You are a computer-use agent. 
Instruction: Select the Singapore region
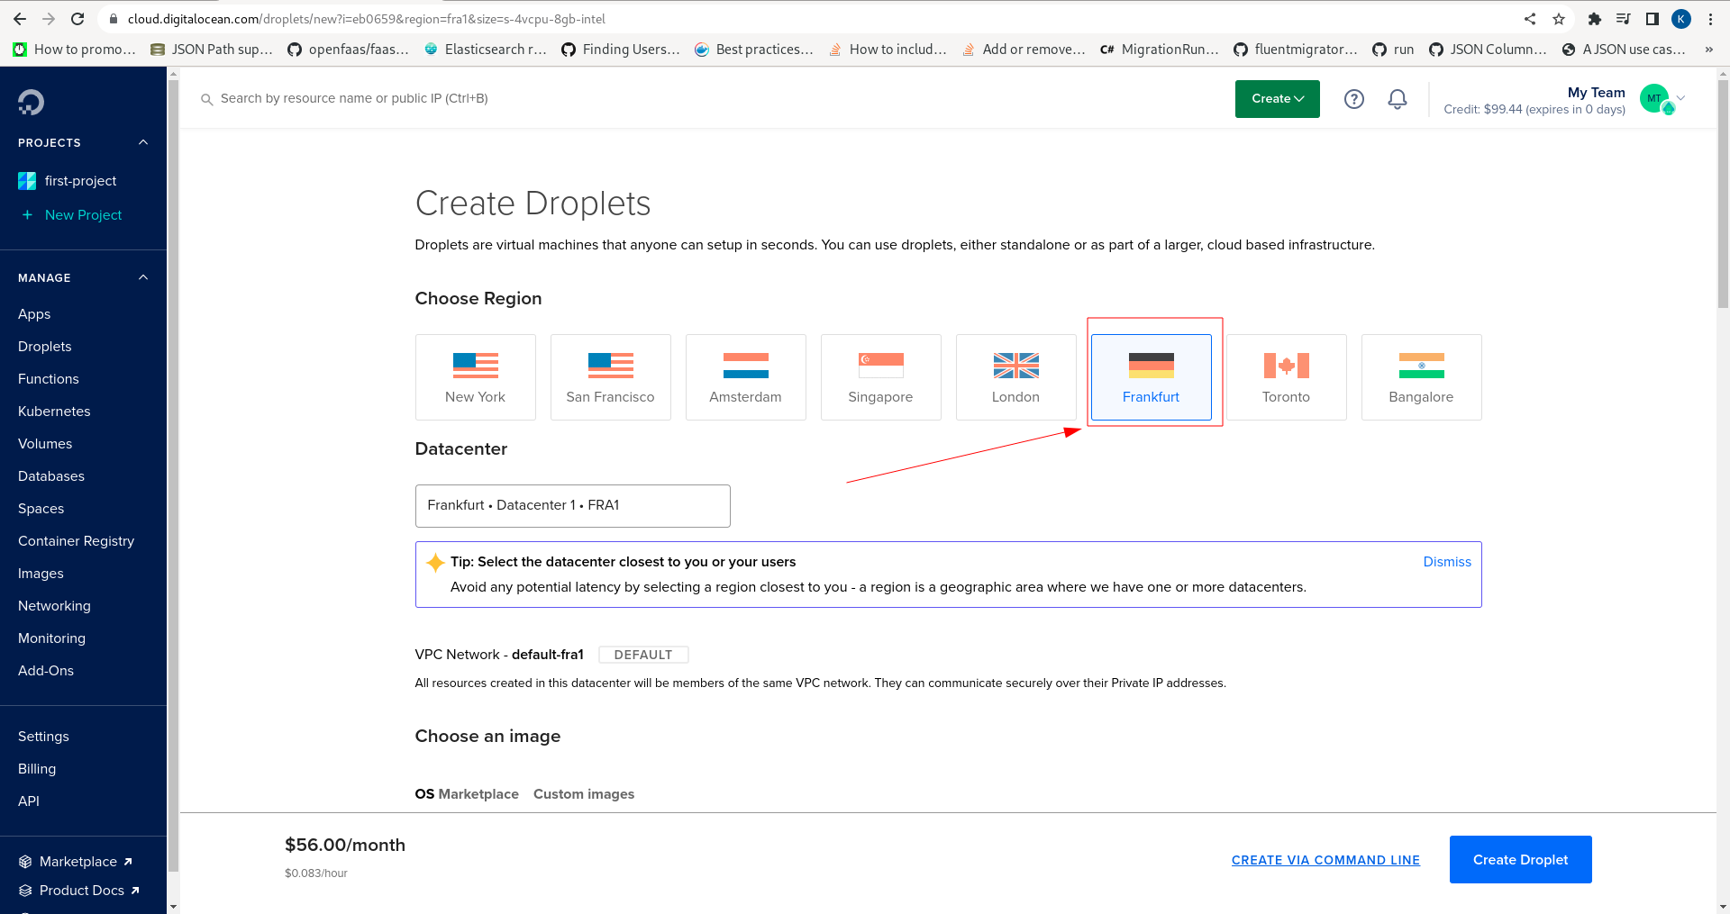[880, 377]
